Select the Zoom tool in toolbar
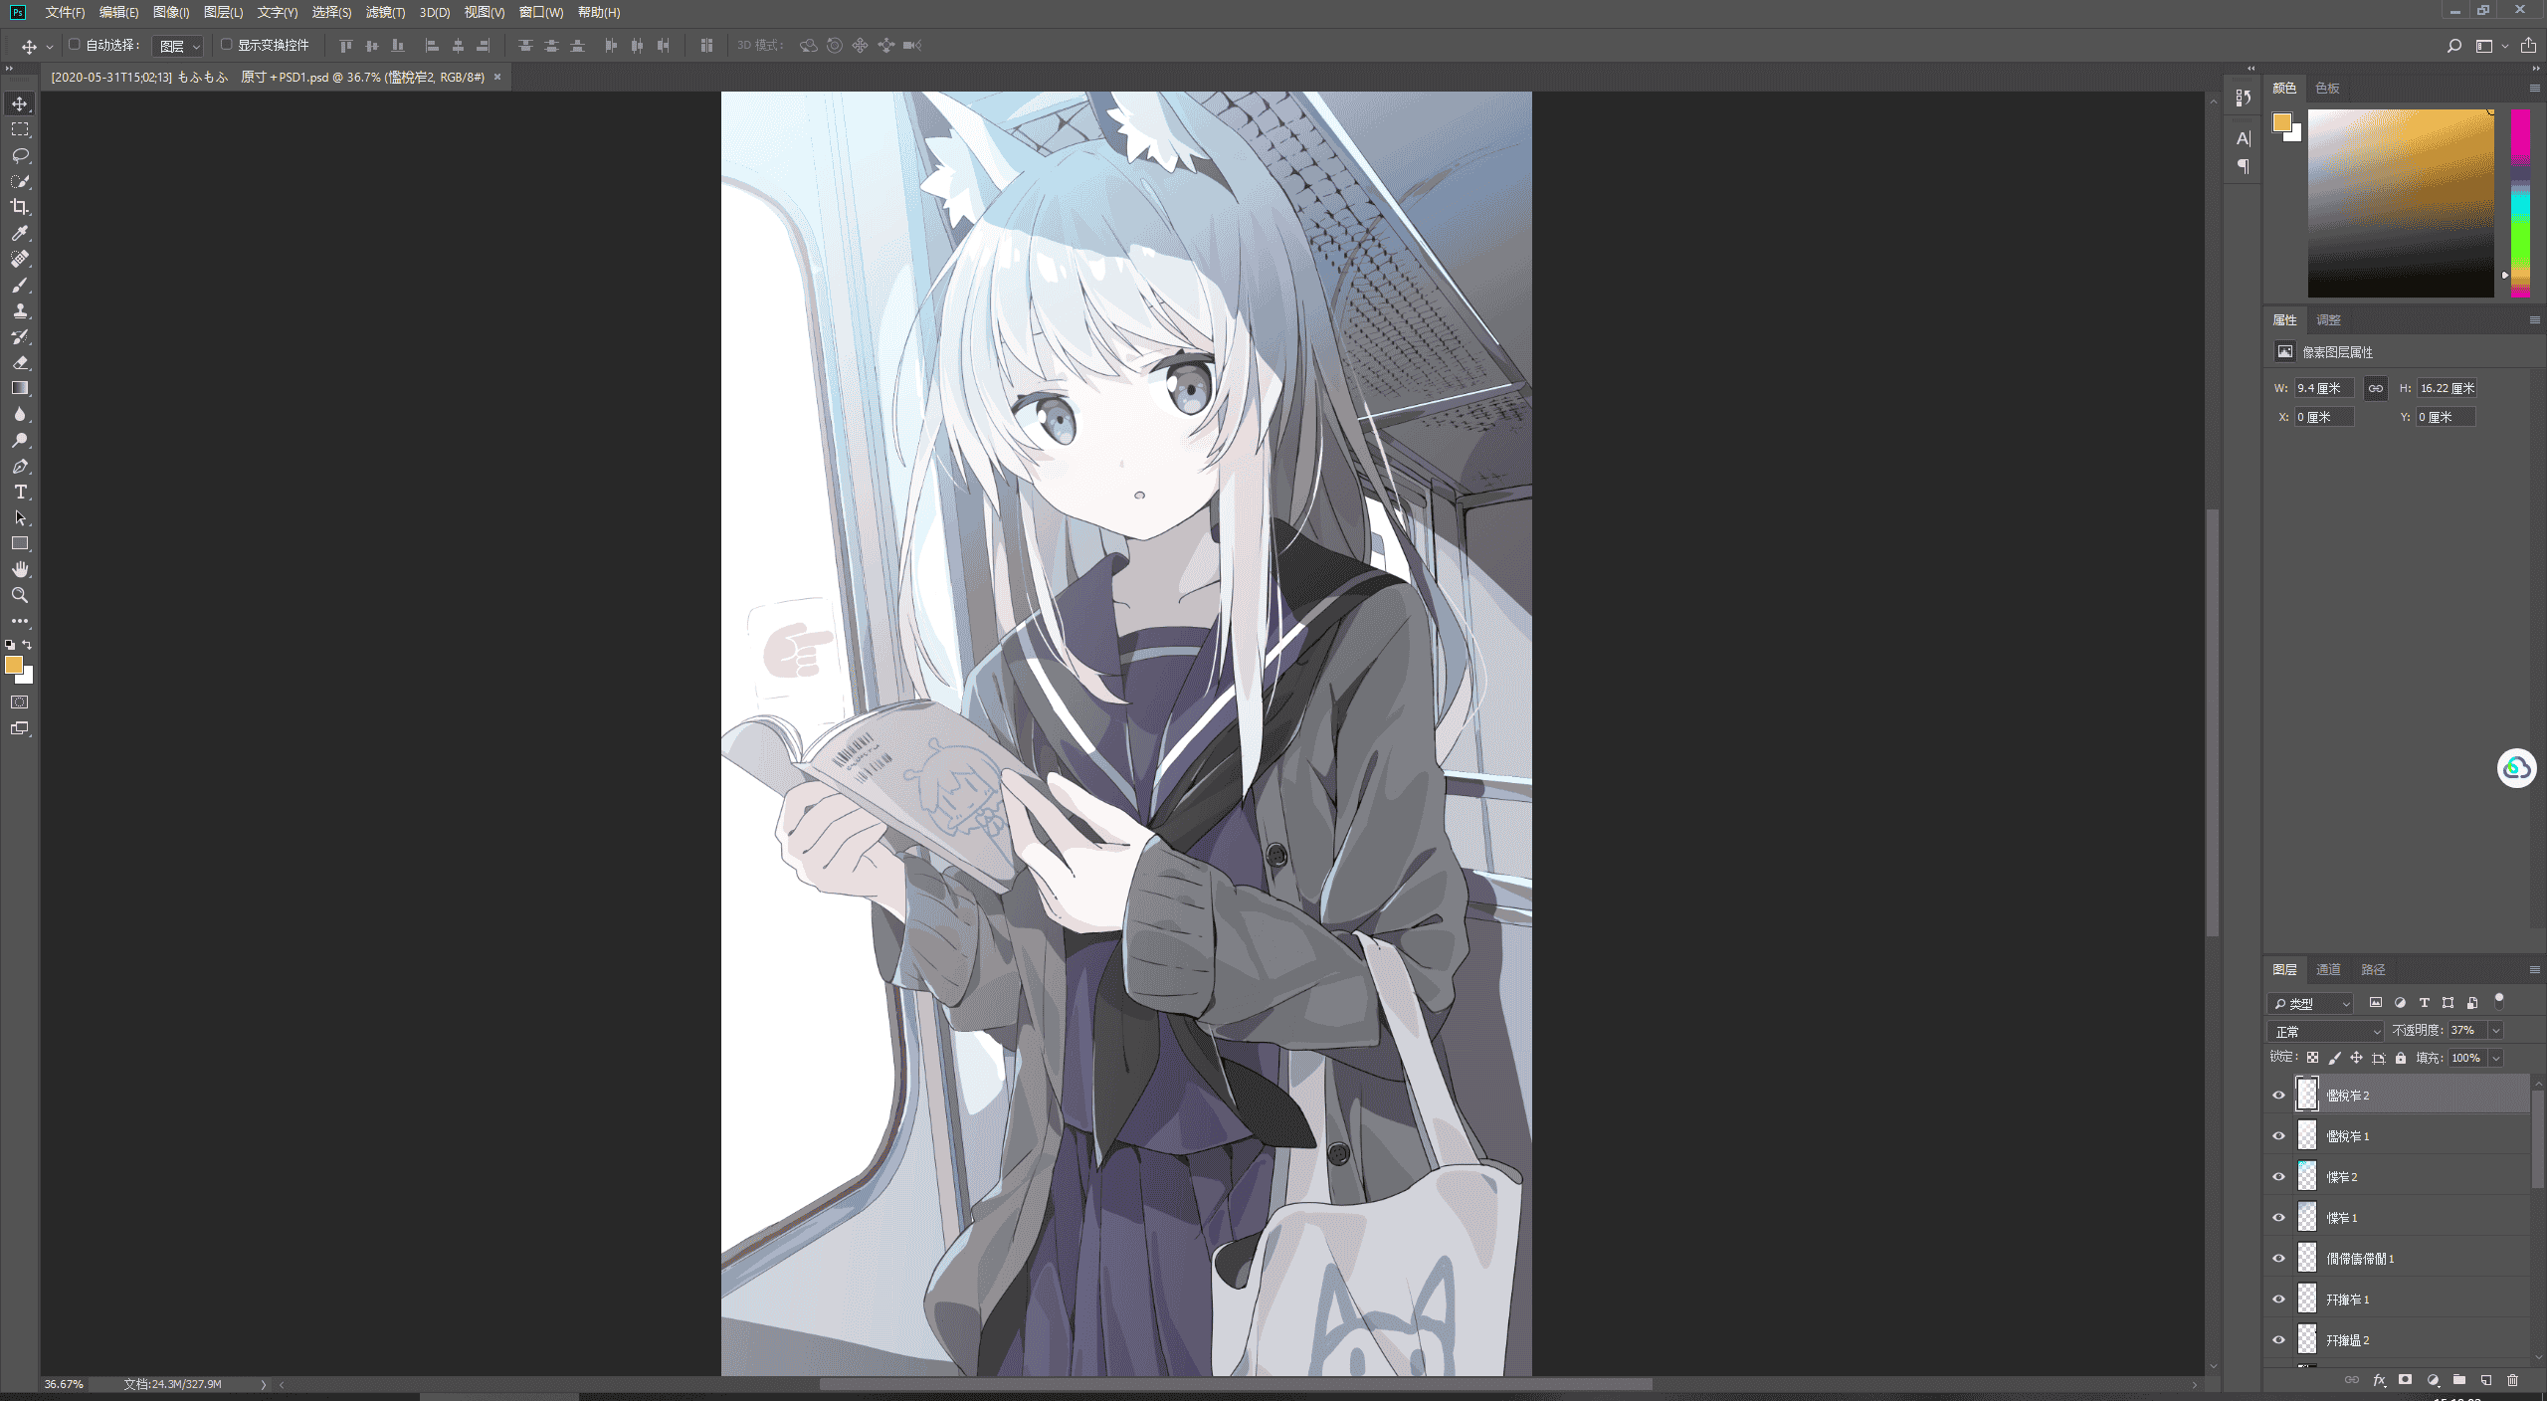The image size is (2547, 1401). pyautogui.click(x=20, y=595)
